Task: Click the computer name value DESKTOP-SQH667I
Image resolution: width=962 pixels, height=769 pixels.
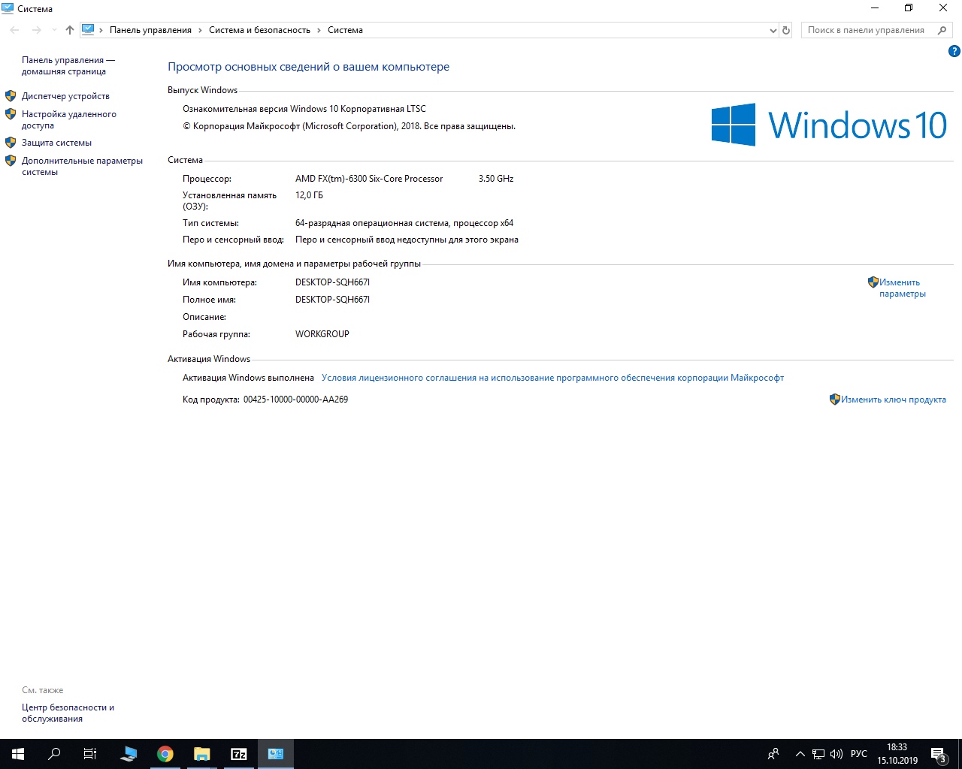Action: [332, 282]
